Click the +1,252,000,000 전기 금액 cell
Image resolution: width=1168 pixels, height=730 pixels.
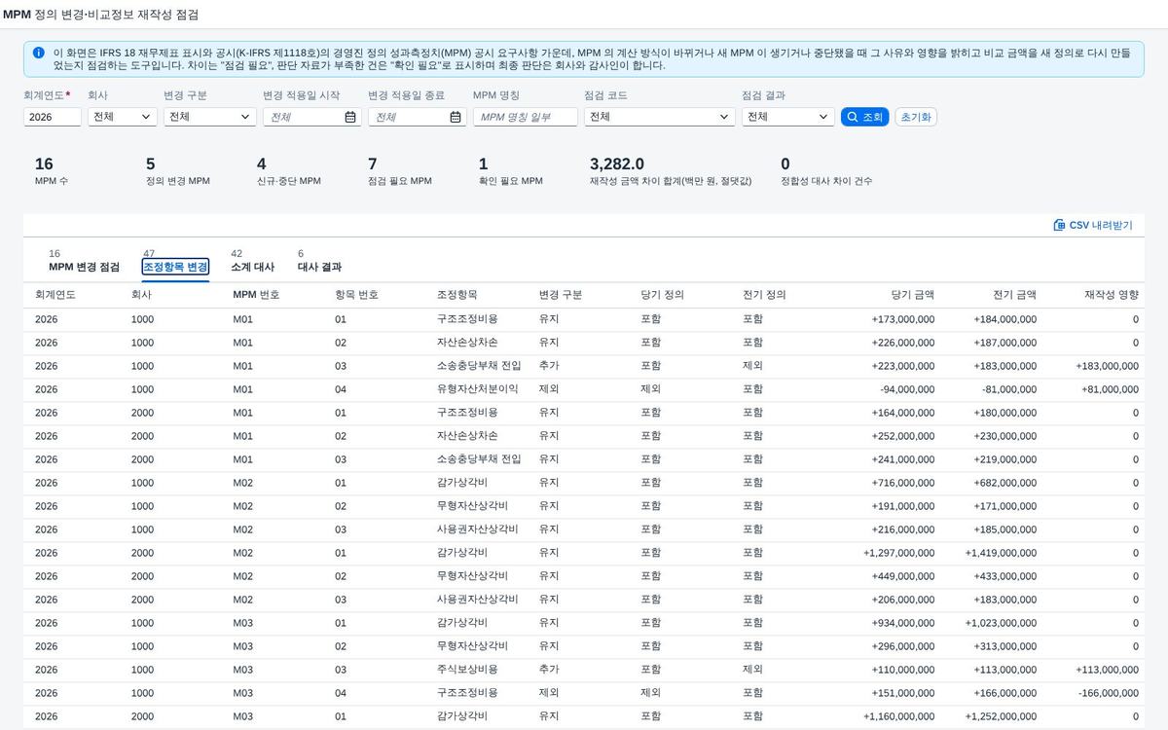(1001, 716)
